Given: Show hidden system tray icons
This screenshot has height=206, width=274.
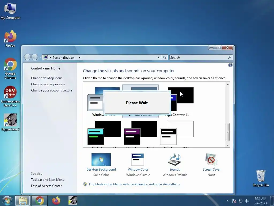Looking at the screenshot, I should [227, 201].
